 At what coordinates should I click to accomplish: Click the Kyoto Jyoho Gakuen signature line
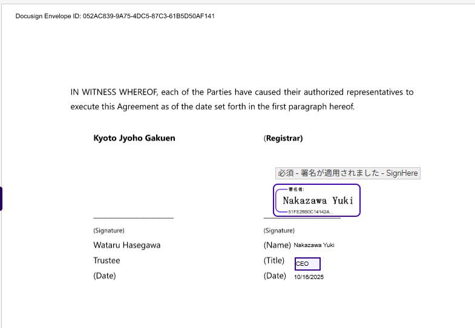tap(133, 217)
